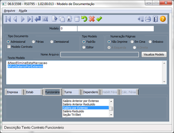Screen dimensions: 174x133
Task: Close the Modelo de Documentação window
Action: [166, 3]
